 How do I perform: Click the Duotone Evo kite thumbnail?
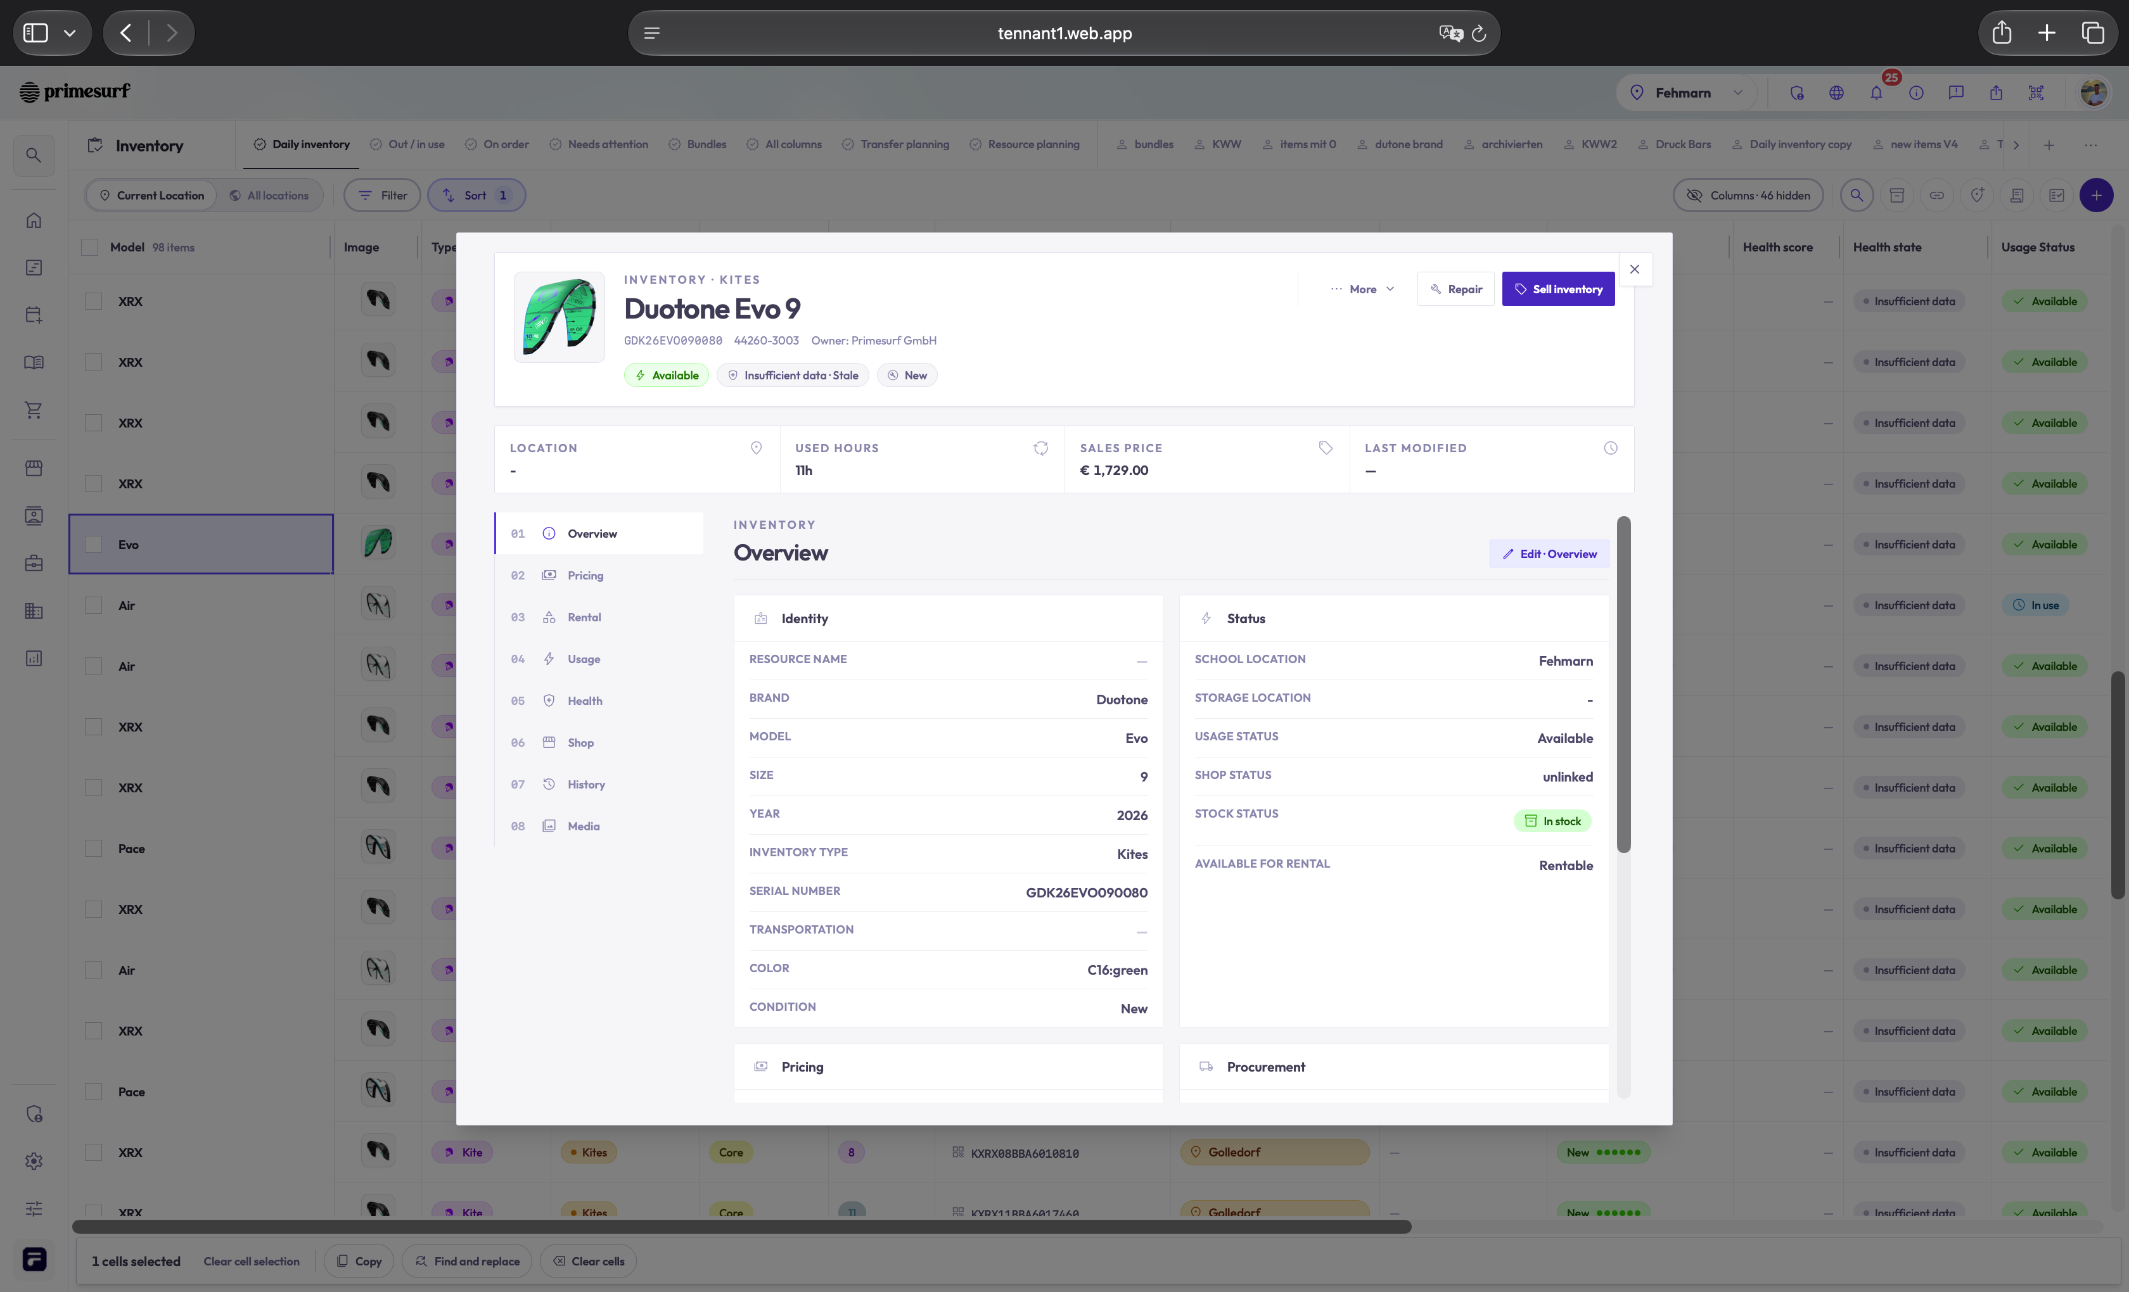click(x=559, y=317)
